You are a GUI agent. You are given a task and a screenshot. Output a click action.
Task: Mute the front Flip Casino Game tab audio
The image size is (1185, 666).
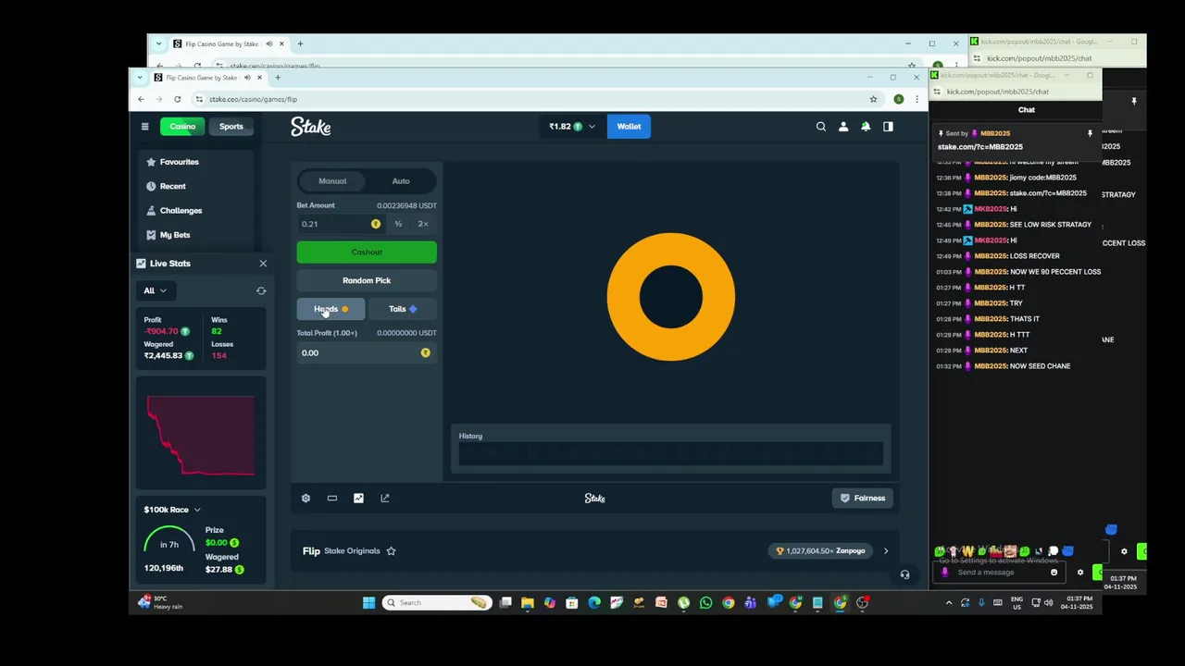(x=246, y=78)
